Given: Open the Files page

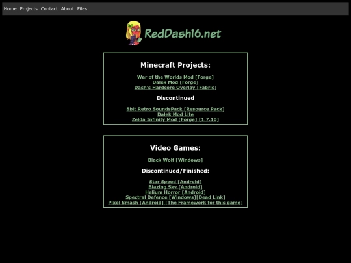Looking at the screenshot, I should [x=82, y=8].
